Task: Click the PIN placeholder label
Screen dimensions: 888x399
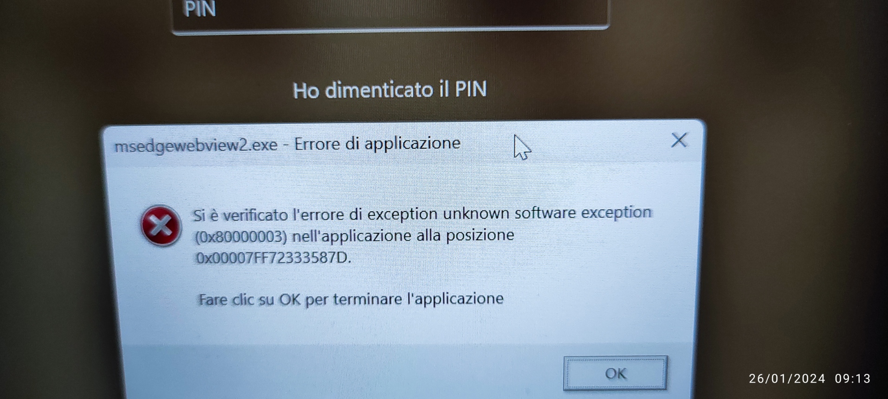Action: coord(200,9)
